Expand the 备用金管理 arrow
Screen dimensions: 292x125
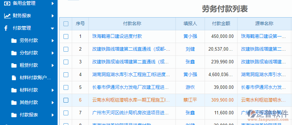coord(53,3)
